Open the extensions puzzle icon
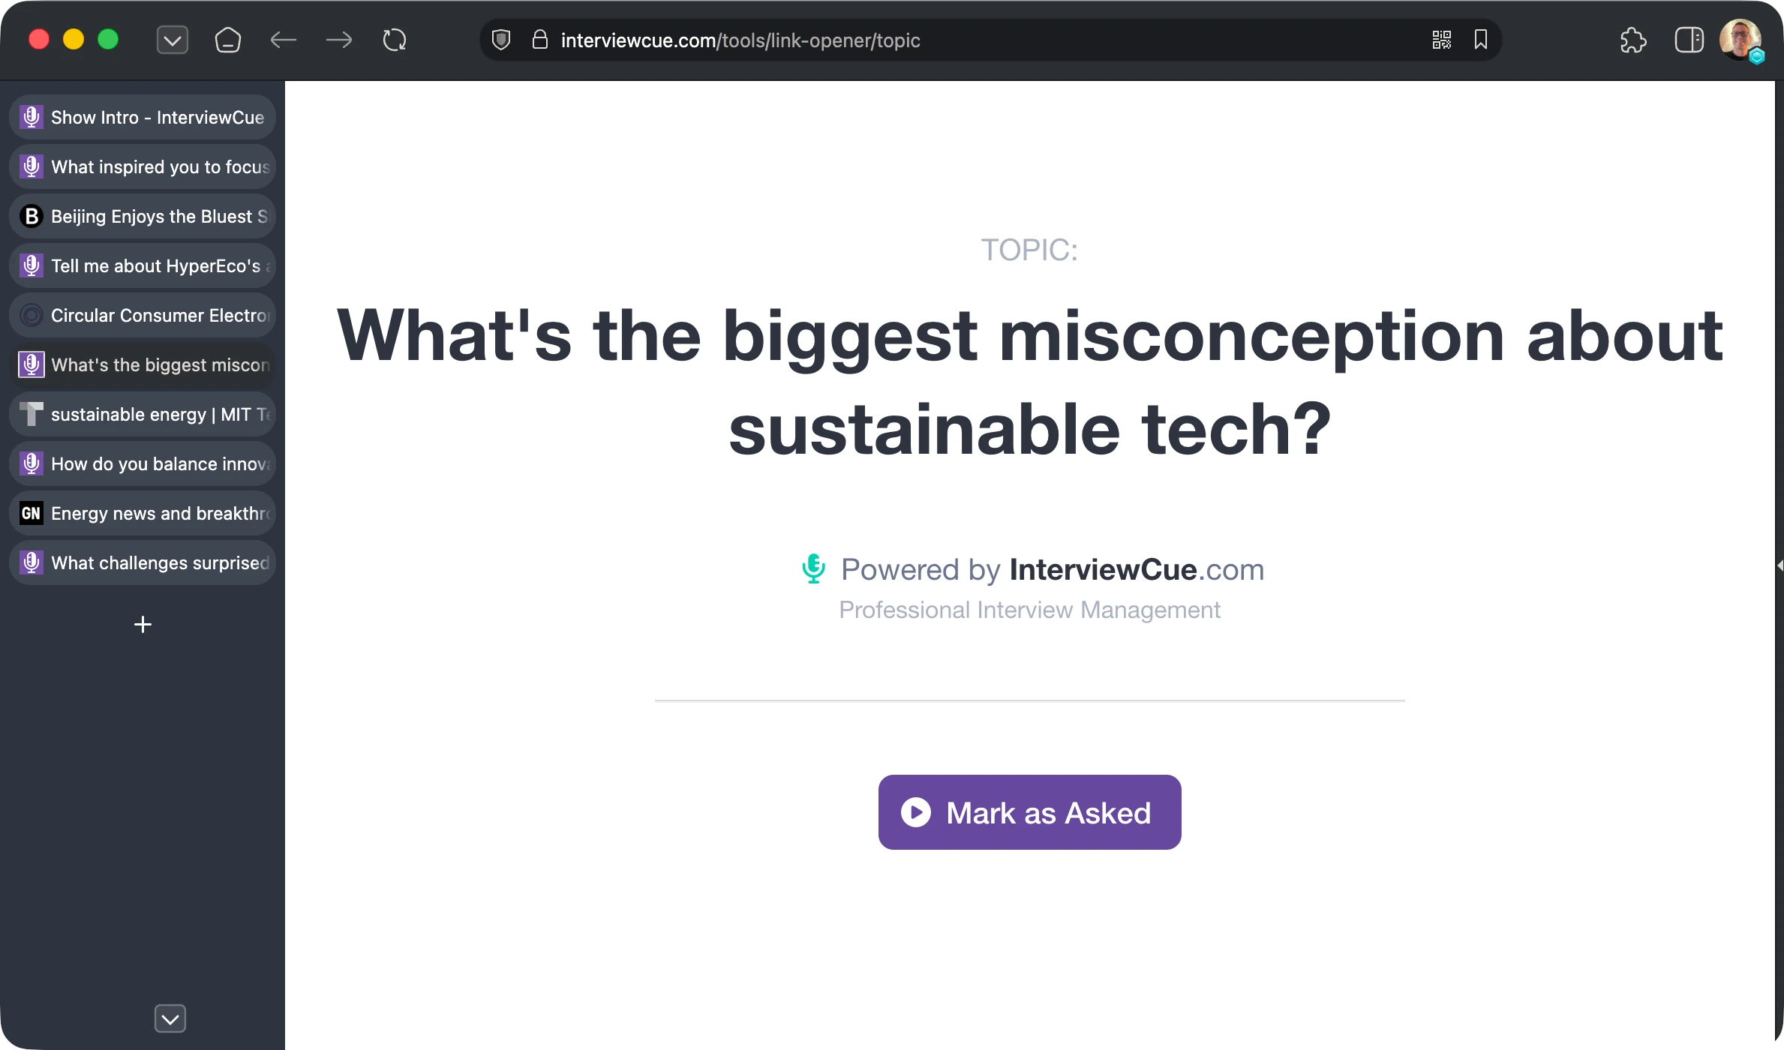Image resolution: width=1784 pixels, height=1050 pixels. click(1633, 40)
